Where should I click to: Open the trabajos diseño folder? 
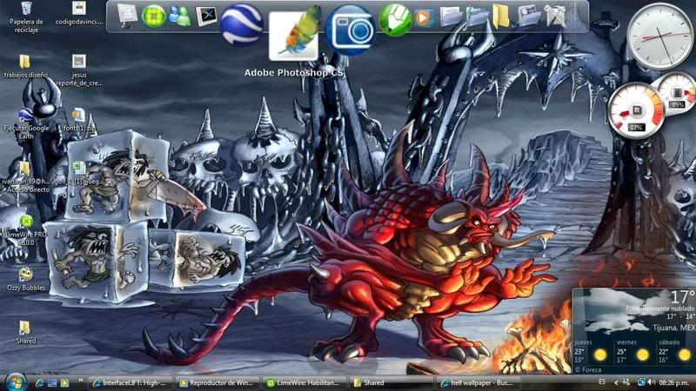pos(25,66)
